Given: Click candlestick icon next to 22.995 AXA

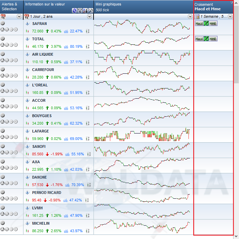Looking at the screenshot, I should [x=27, y=169].
